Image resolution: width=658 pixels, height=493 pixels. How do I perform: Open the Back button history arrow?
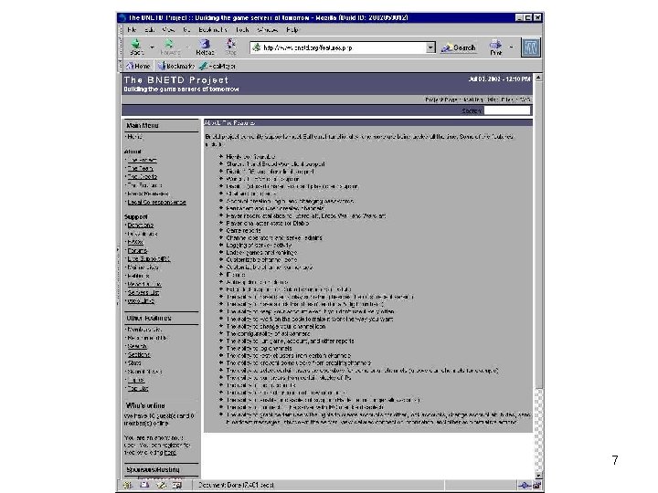(153, 47)
